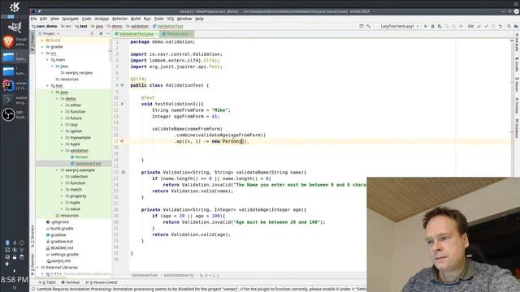Place cursor in the line 17 "new Person()" call
Viewport: 520px width, 292px height.
229,141
